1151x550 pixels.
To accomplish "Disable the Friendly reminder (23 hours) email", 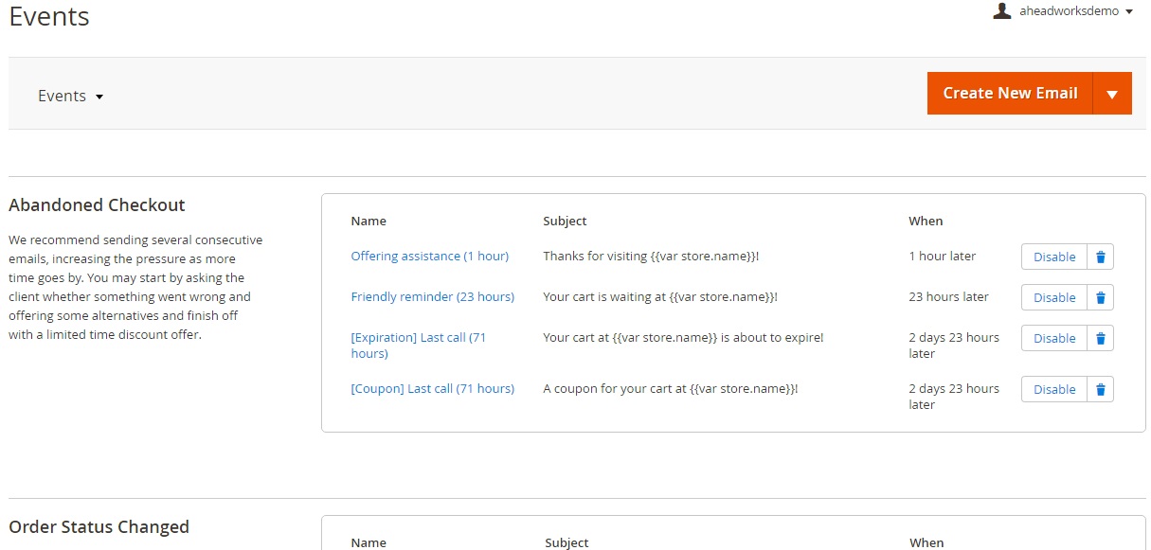I will [x=1053, y=297].
